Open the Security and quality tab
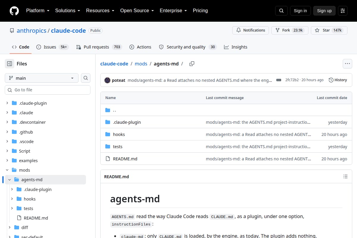This screenshot has width=357, height=238. point(187,47)
